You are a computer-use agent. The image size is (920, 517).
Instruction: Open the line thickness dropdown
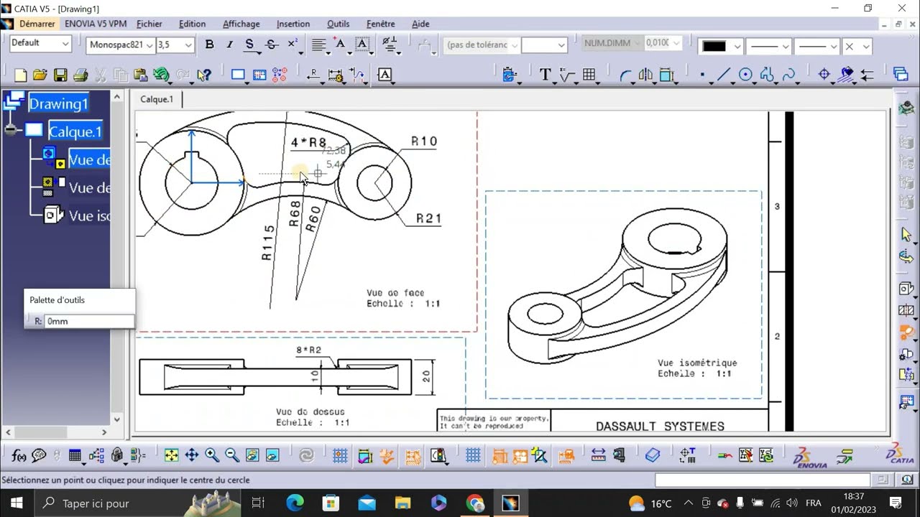[x=768, y=46]
